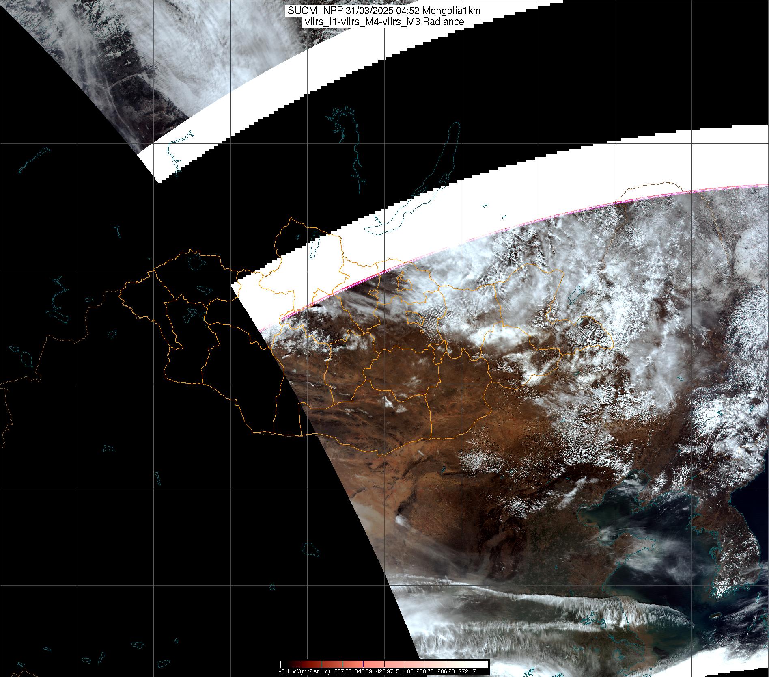Click the subtitle "viirs_I1-viirs_M4-viirs_M3 Radiance"
The height and width of the screenshot is (677, 769).
coord(384,22)
